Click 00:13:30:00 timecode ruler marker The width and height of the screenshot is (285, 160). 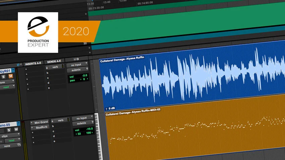click(x=96, y=8)
